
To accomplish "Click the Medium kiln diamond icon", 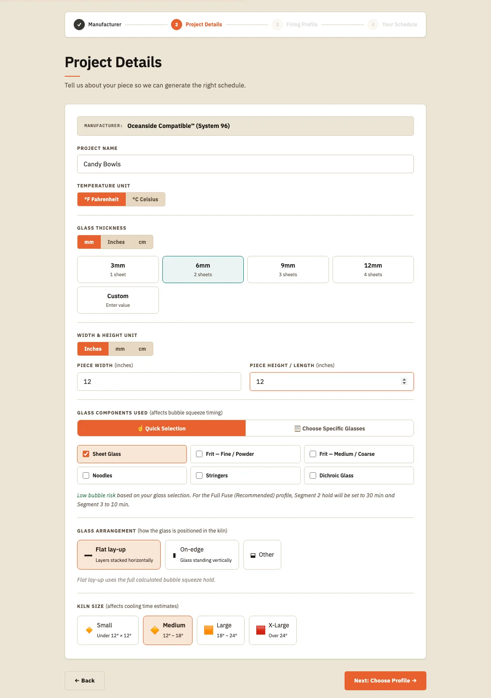I will [155, 630].
